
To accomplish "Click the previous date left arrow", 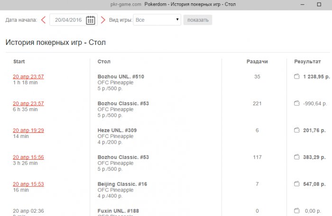I will [x=44, y=20].
